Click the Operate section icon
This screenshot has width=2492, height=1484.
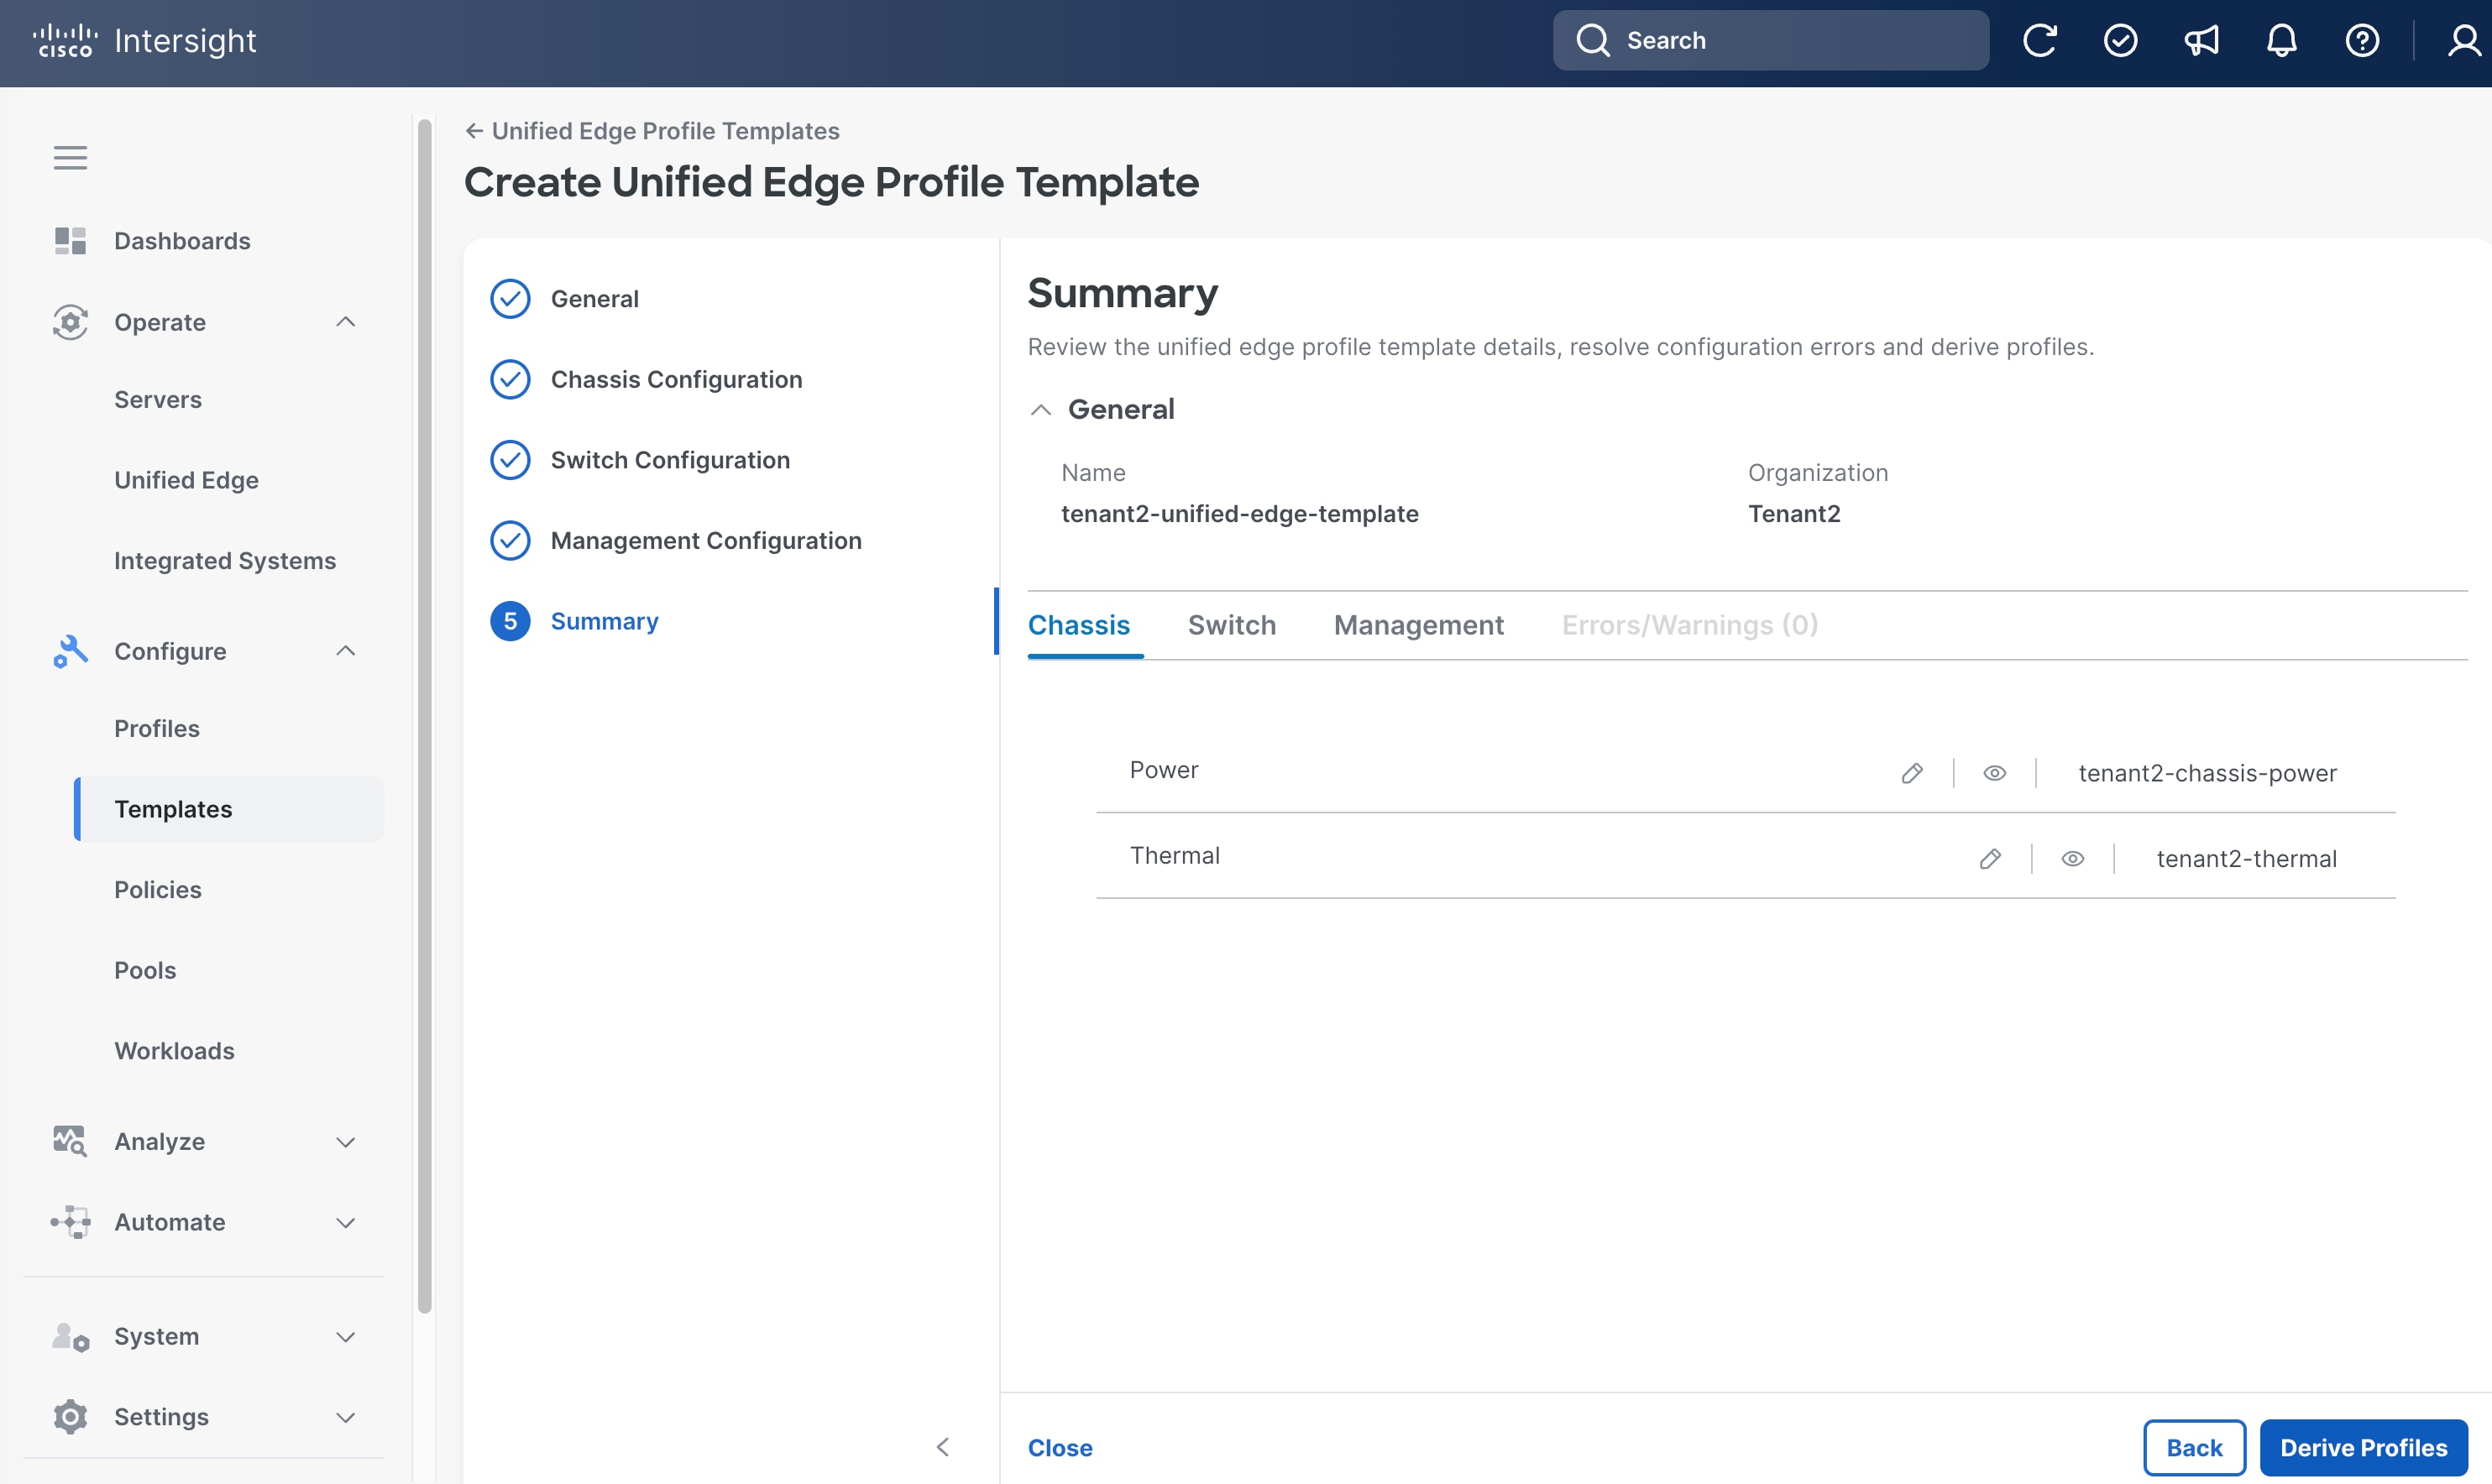point(70,322)
